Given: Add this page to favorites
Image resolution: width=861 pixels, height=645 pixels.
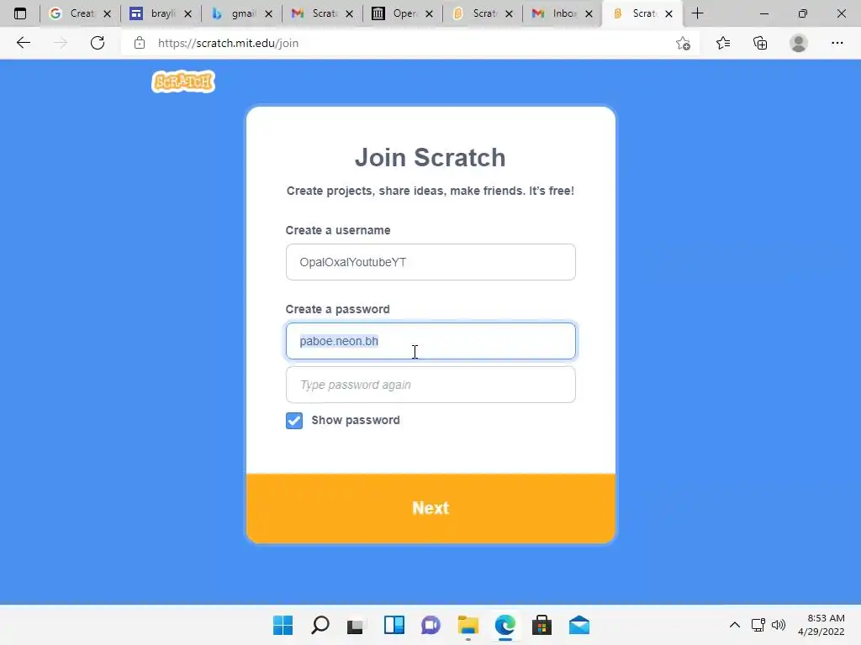Looking at the screenshot, I should tap(683, 43).
